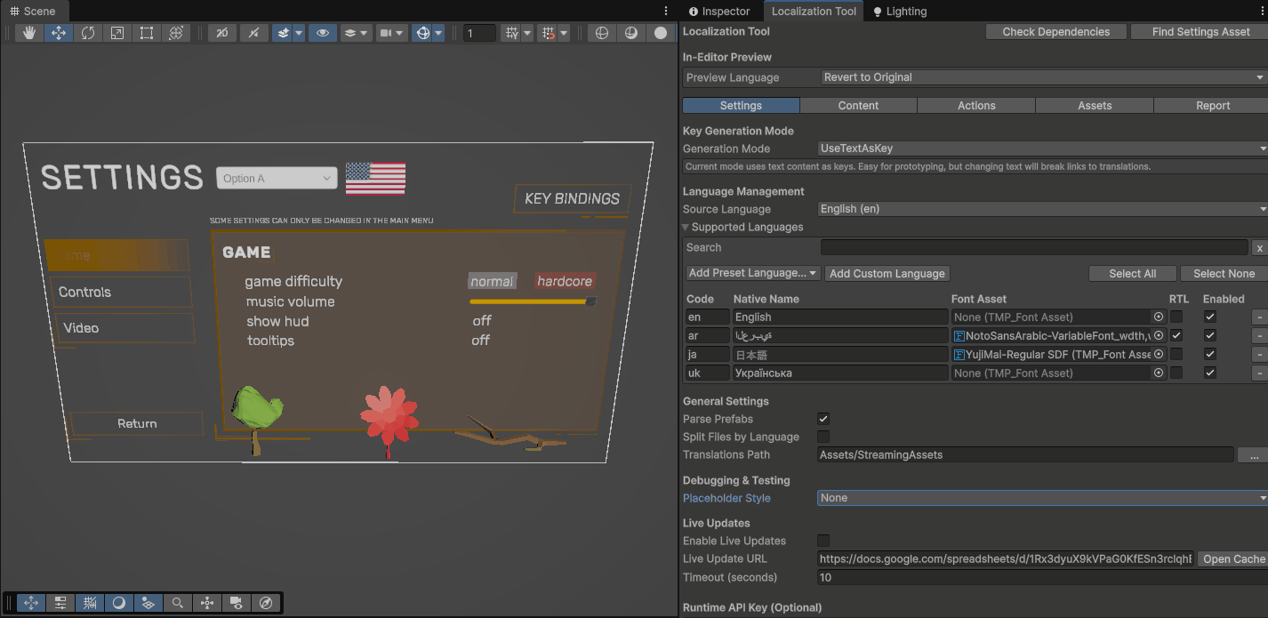Toggle 2D view mode in the Scene toolbar
Image resolution: width=1268 pixels, height=618 pixels.
point(221,32)
